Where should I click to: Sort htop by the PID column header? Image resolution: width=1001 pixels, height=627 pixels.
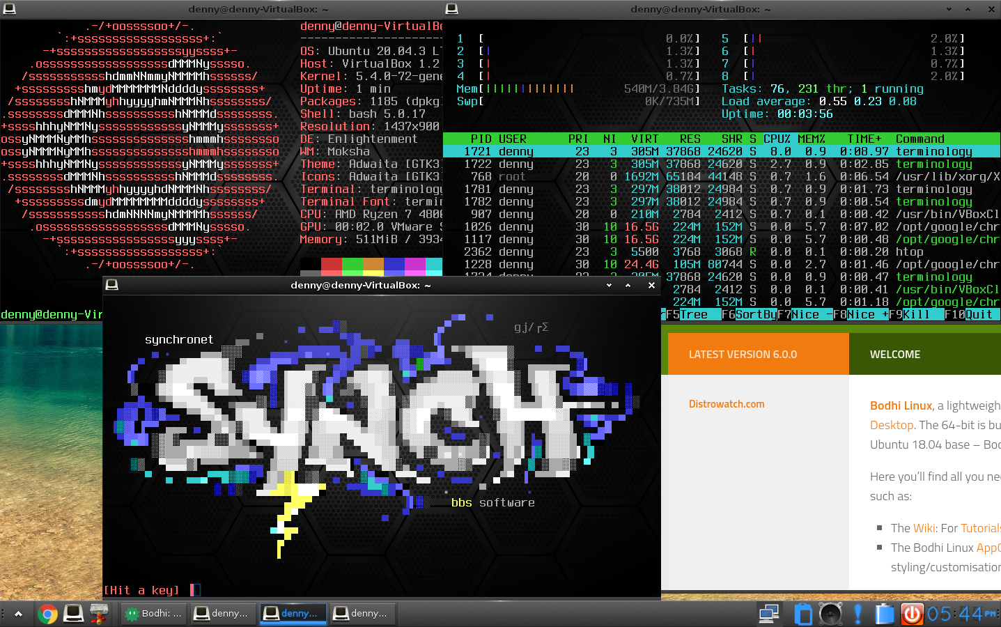[481, 139]
